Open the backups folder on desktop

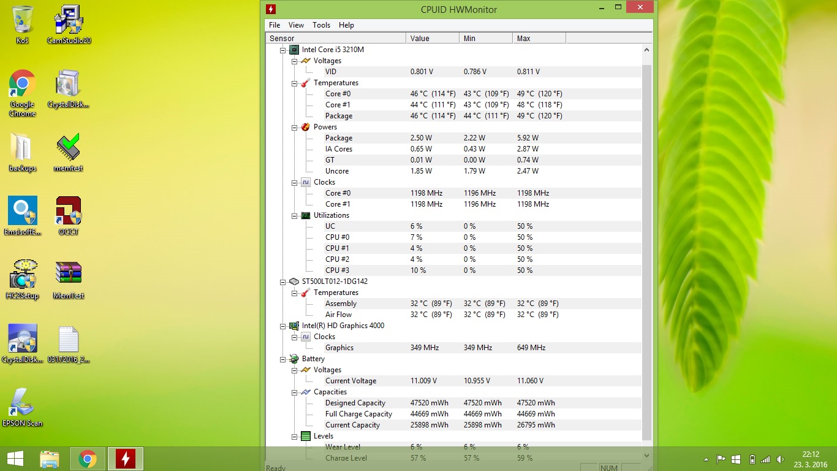click(x=23, y=153)
